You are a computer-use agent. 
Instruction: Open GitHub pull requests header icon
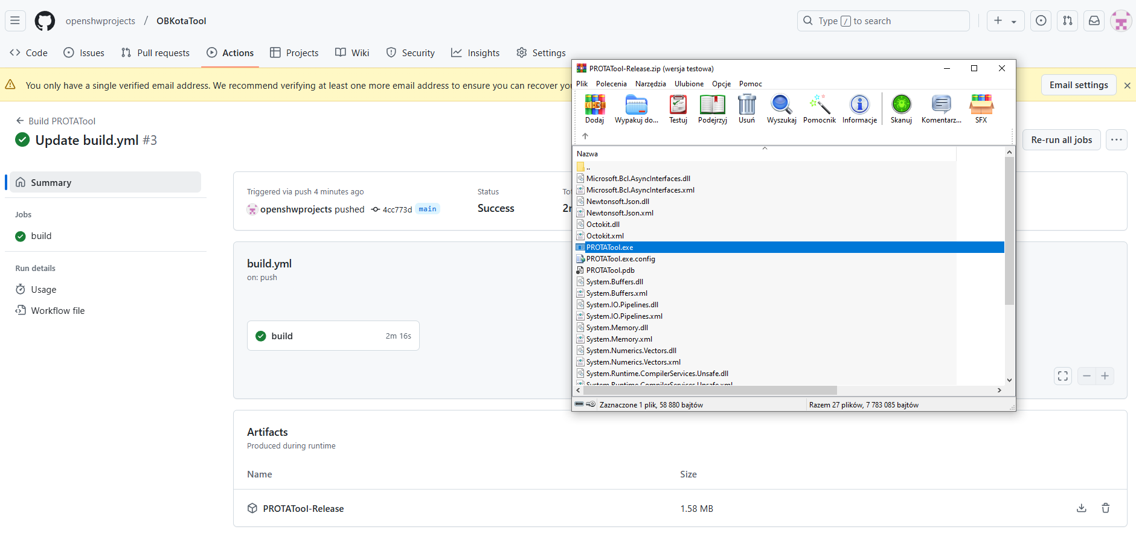[1068, 21]
